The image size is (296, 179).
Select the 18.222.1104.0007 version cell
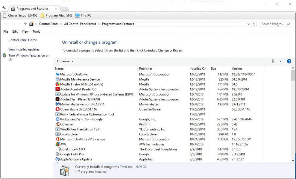click(x=243, y=74)
